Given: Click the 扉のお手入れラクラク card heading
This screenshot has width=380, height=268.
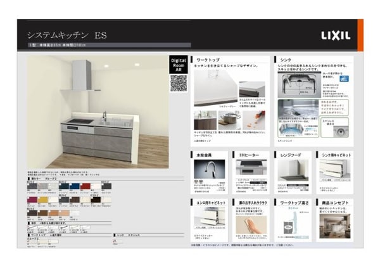Looking at the screenshot, I should click(253, 203).
